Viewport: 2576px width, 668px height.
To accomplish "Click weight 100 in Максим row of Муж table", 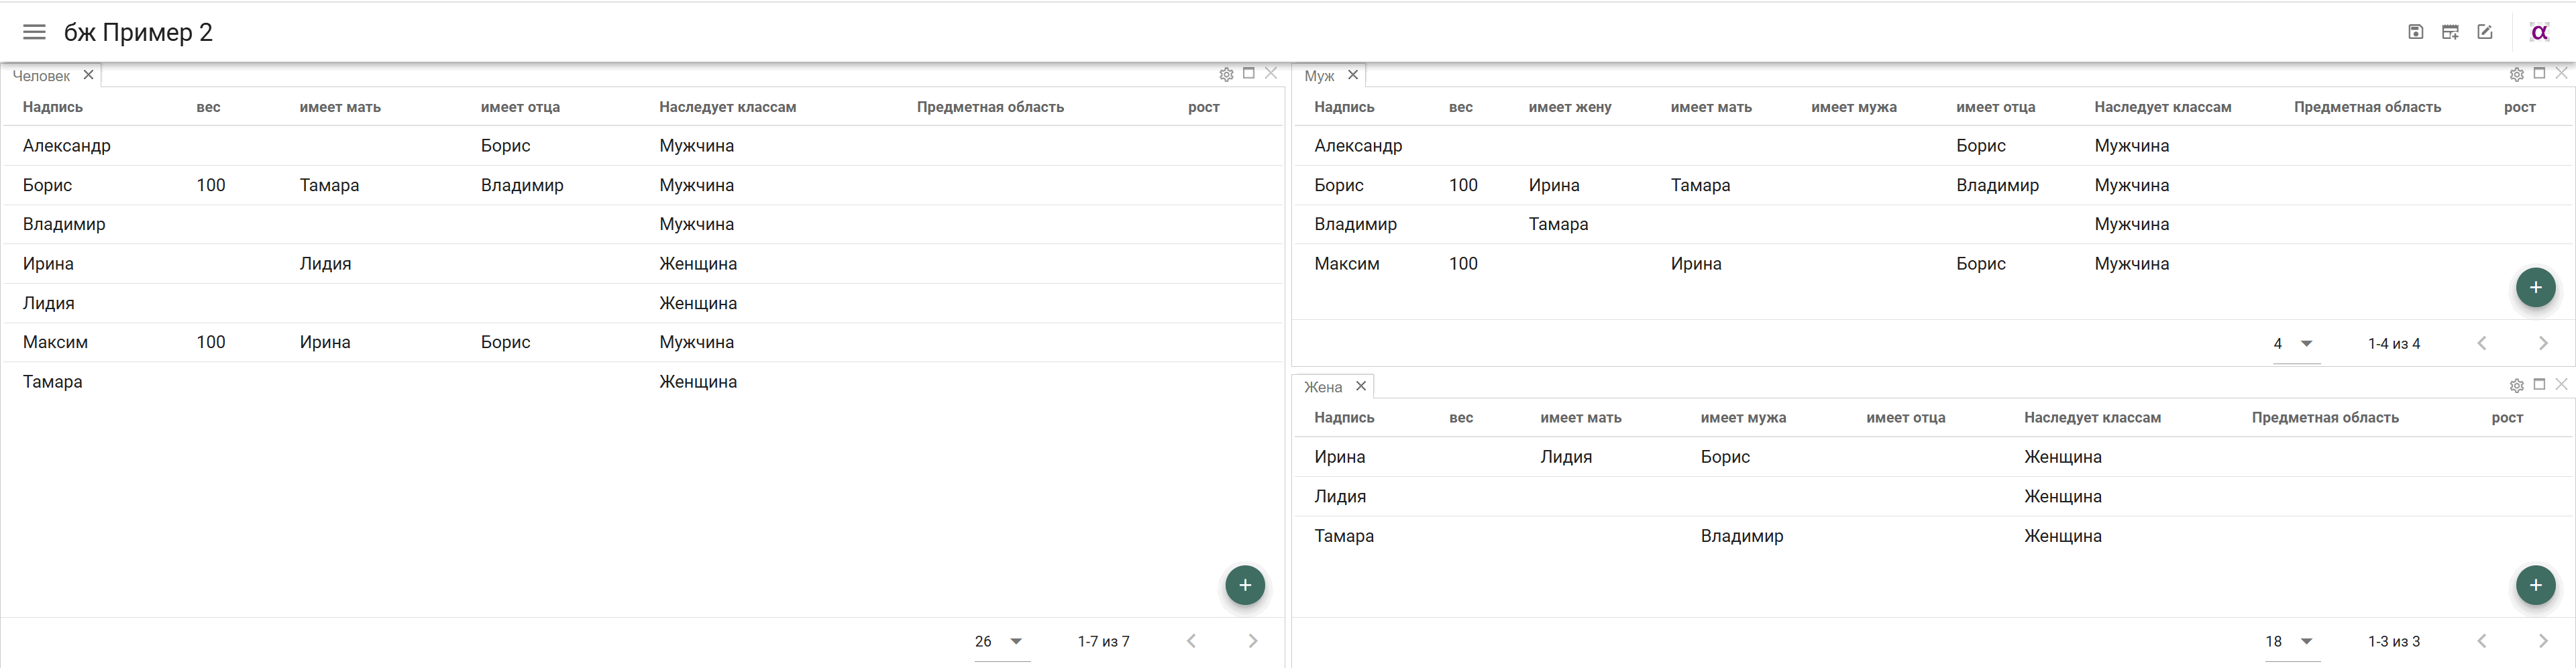I will click(x=1463, y=264).
